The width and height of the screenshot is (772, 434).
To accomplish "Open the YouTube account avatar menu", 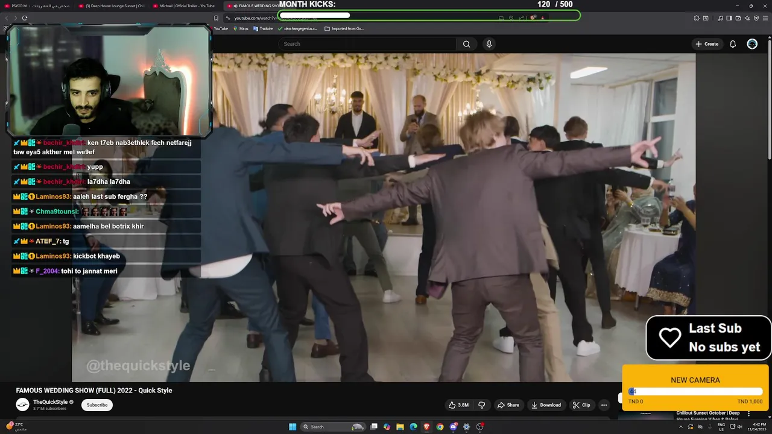I will pyautogui.click(x=752, y=44).
